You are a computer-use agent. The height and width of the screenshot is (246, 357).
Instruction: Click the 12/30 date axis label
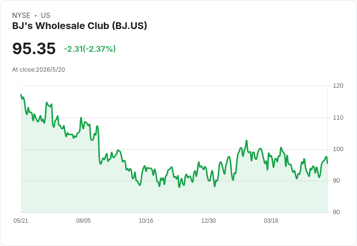coord(209,220)
